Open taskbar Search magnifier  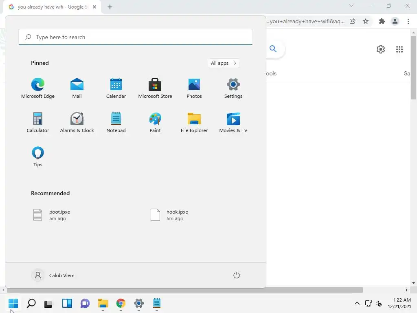pyautogui.click(x=31, y=303)
